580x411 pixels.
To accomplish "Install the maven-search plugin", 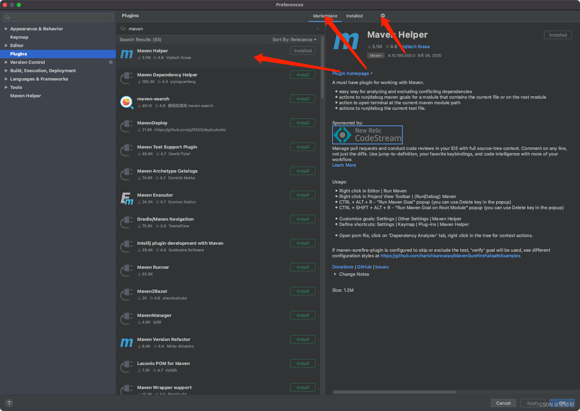I will (x=303, y=99).
